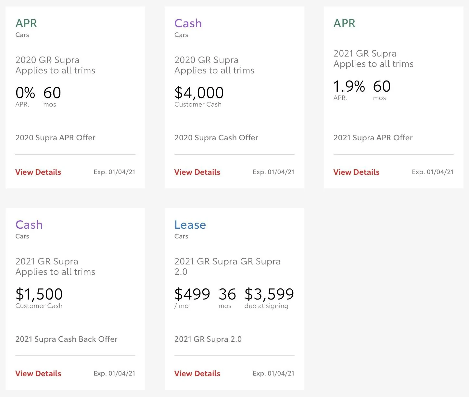Select the $1,500 Customer Cash amount
469x397 pixels.
pyautogui.click(x=39, y=294)
